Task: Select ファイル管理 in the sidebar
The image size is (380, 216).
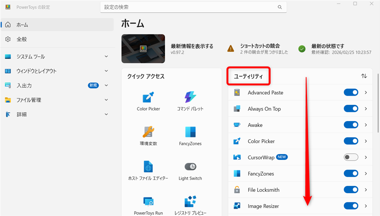Action: click(x=57, y=100)
